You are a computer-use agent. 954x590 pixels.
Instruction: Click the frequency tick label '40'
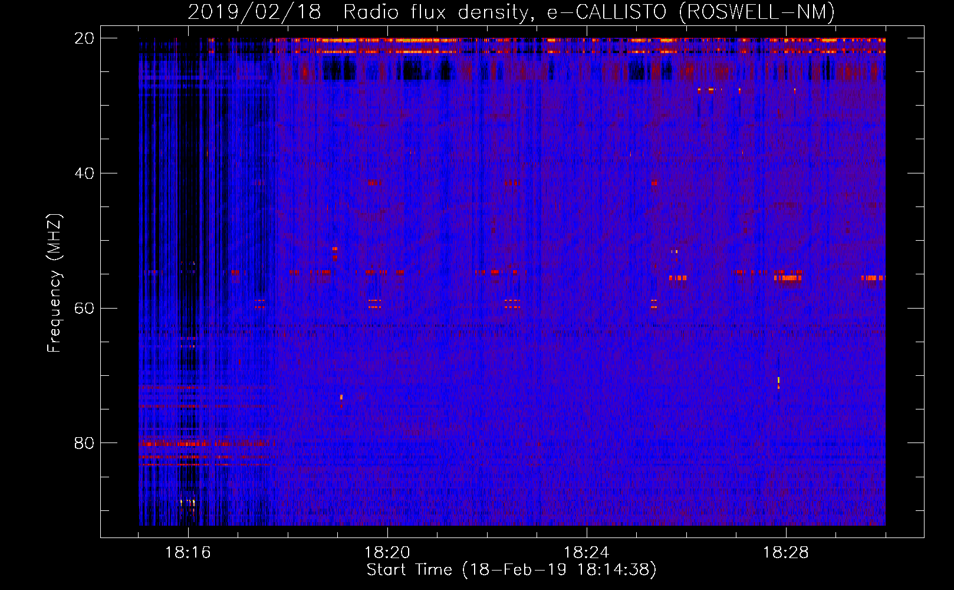pos(84,173)
